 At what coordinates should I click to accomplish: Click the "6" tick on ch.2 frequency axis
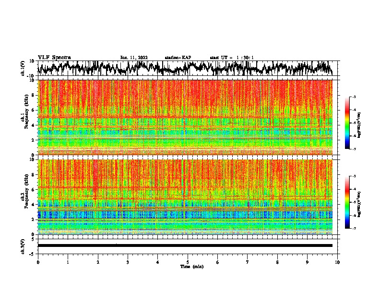point(33,190)
